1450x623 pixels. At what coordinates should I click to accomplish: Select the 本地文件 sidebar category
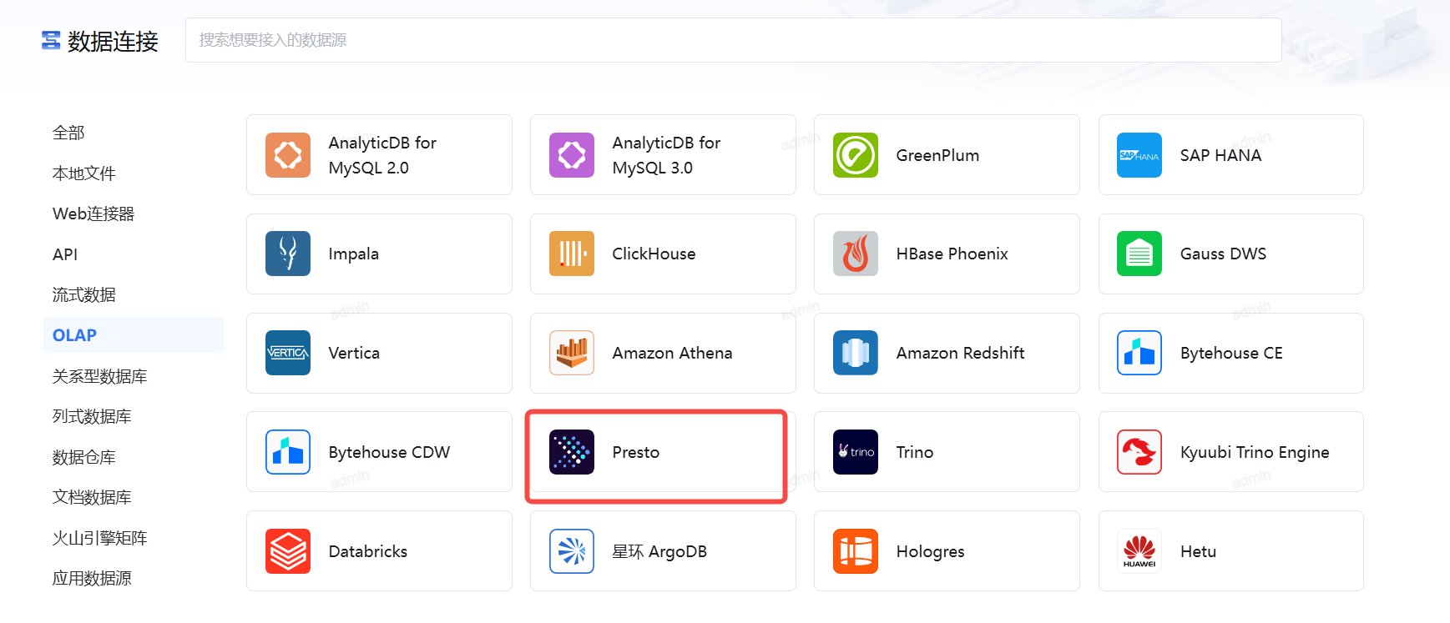(x=83, y=173)
